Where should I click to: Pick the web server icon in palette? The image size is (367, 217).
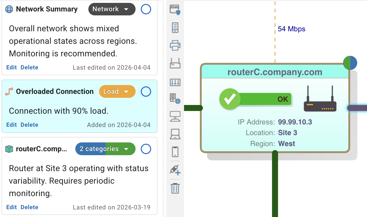tap(175, 99)
